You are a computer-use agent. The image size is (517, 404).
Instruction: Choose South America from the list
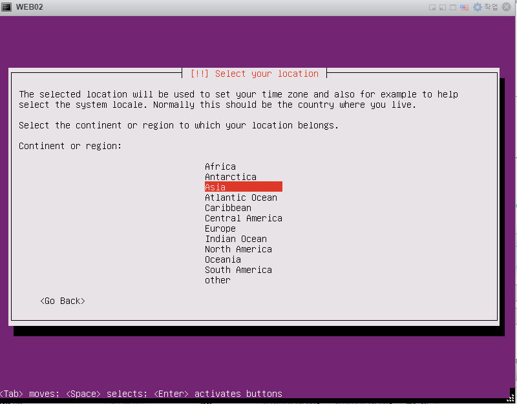[x=238, y=270]
